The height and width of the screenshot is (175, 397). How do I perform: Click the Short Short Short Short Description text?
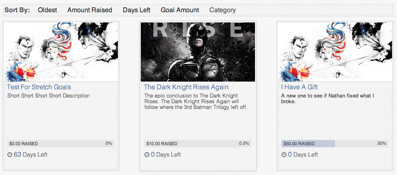pyautogui.click(x=49, y=96)
